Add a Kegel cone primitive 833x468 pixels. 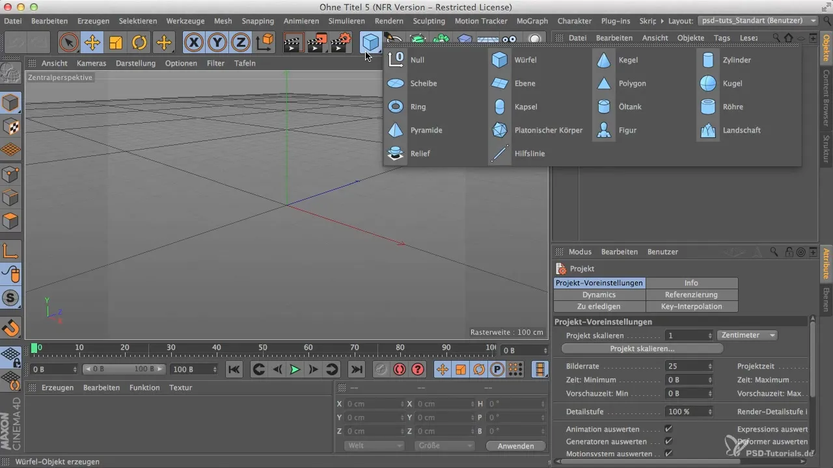pyautogui.click(x=618, y=60)
